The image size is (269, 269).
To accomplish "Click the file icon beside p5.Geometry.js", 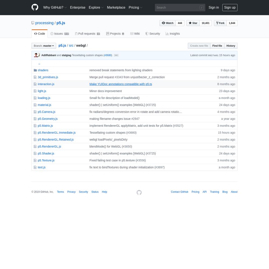I will pyautogui.click(x=35, y=119).
